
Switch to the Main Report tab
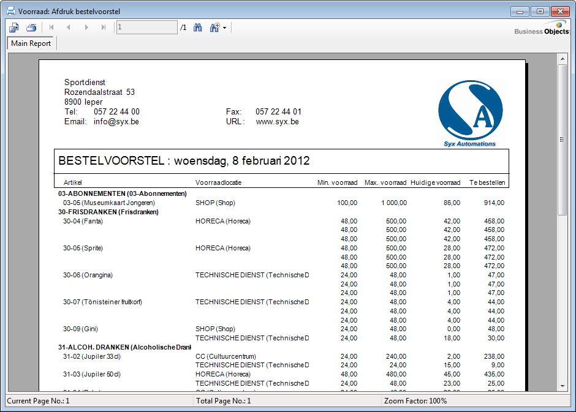pos(31,43)
